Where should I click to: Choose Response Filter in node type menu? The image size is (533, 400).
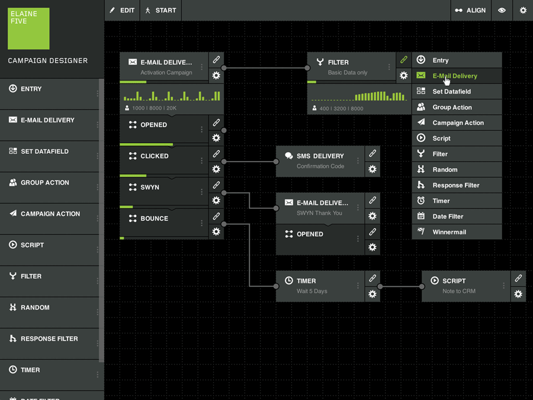455,185
